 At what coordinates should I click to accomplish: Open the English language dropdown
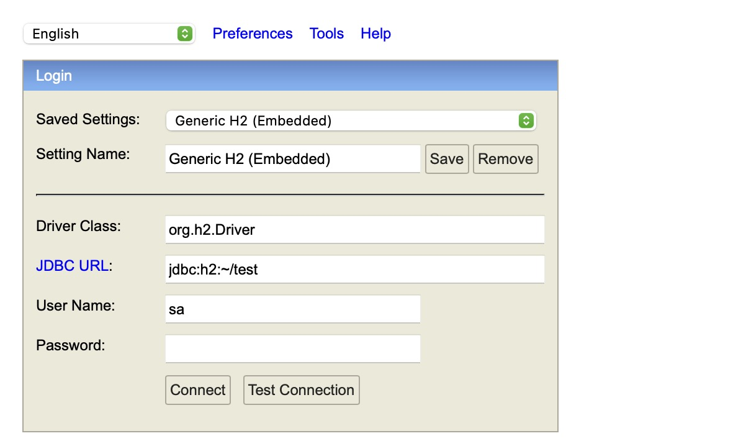[x=109, y=34]
